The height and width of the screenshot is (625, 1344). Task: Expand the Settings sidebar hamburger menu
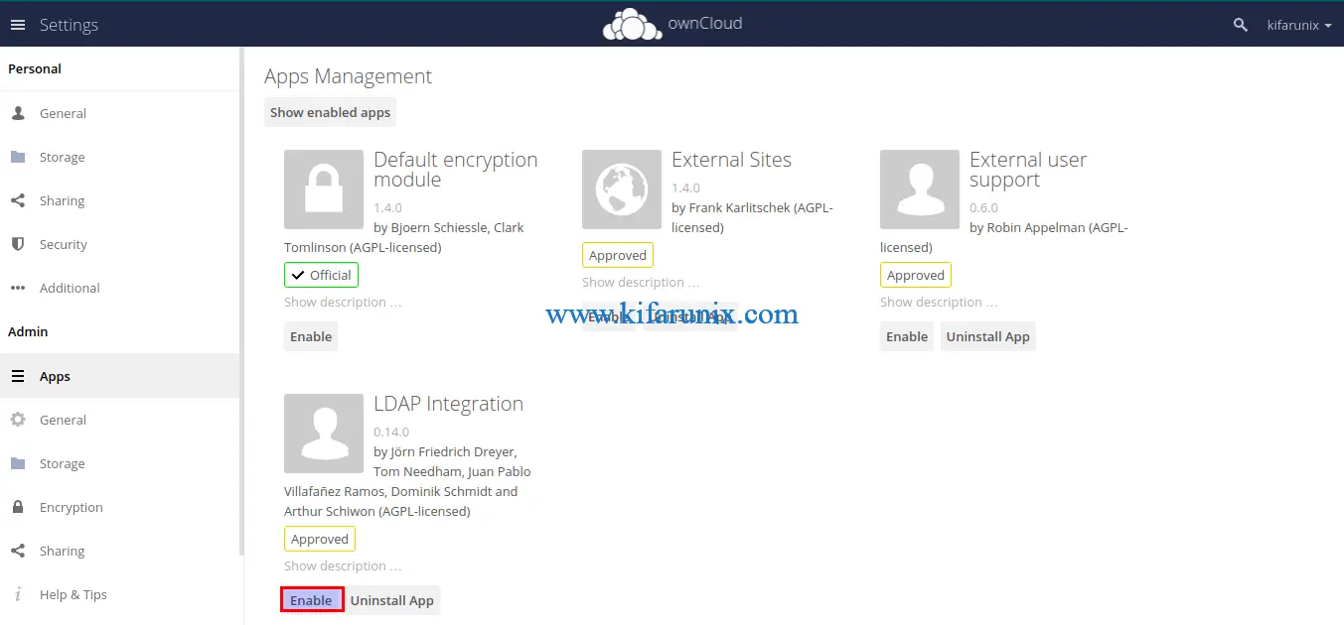[x=17, y=24]
